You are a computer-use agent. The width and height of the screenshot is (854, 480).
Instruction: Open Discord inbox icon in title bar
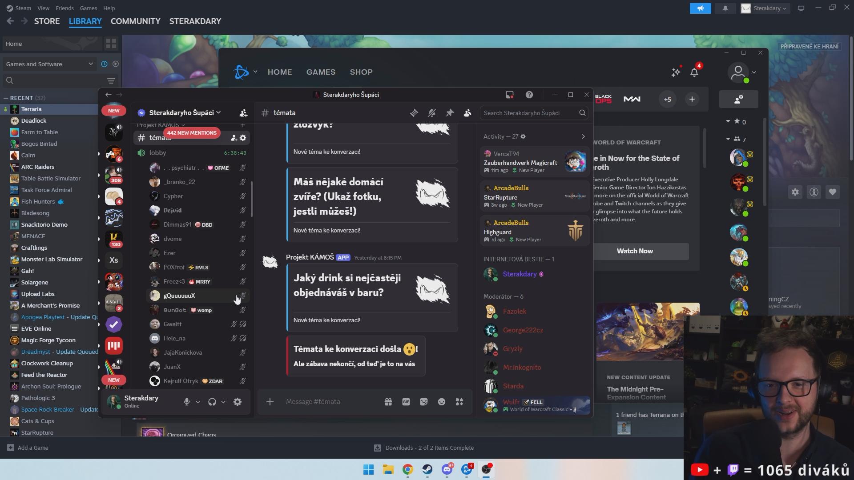pyautogui.click(x=510, y=95)
